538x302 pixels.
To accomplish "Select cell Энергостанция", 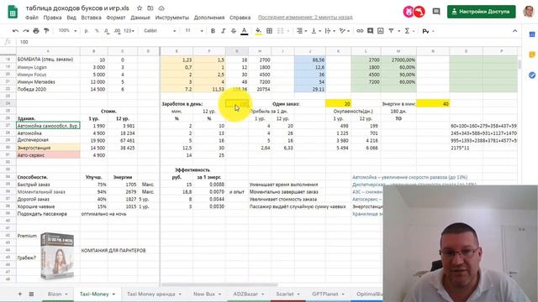I will [48, 148].
